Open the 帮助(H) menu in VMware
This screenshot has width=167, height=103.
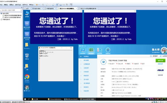click(31, 5)
